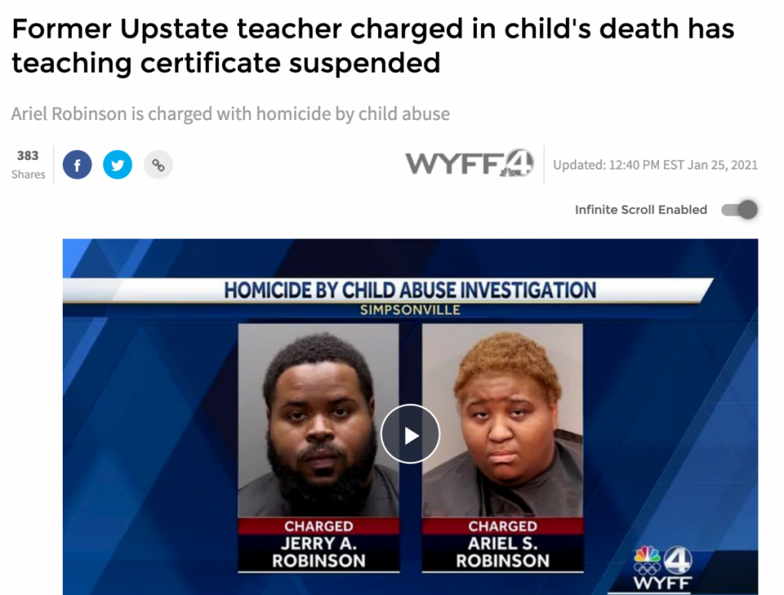This screenshot has width=784, height=595.
Task: Click Ariel S. Robinson's mugshot in the video
Action: click(502, 420)
